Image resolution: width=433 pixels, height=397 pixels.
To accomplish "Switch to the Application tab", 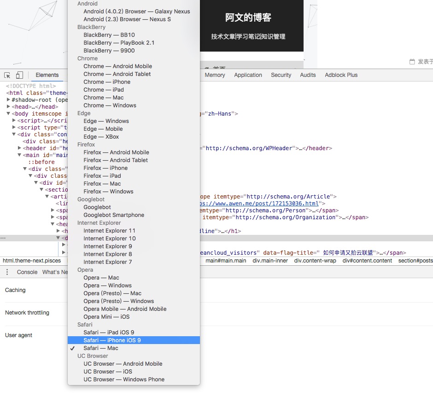I will [248, 75].
